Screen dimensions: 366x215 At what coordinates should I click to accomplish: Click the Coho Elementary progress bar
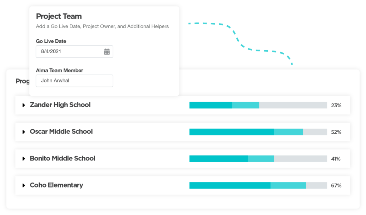click(258, 185)
